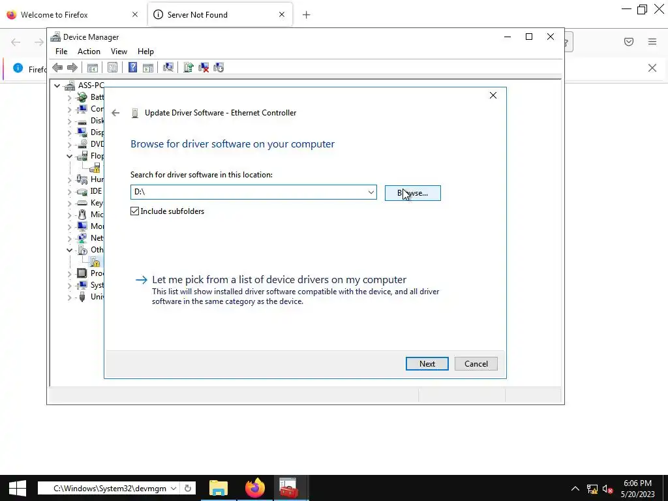
Task: Open File Explorer from the taskbar
Action: [219, 488]
